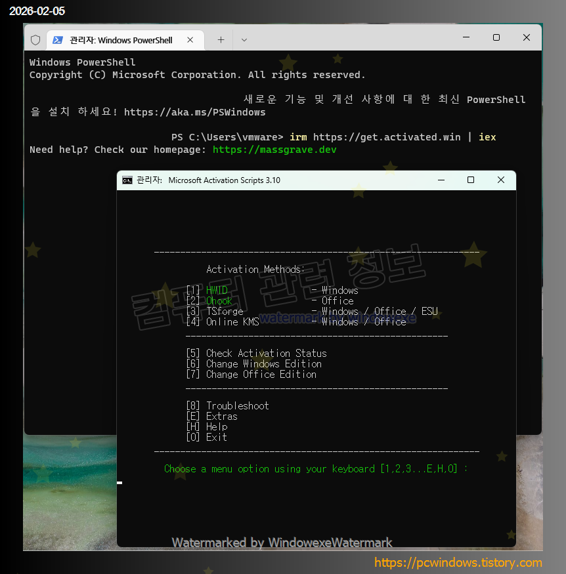
Task: Close the Windows PowerShell tab
Action: (x=190, y=40)
